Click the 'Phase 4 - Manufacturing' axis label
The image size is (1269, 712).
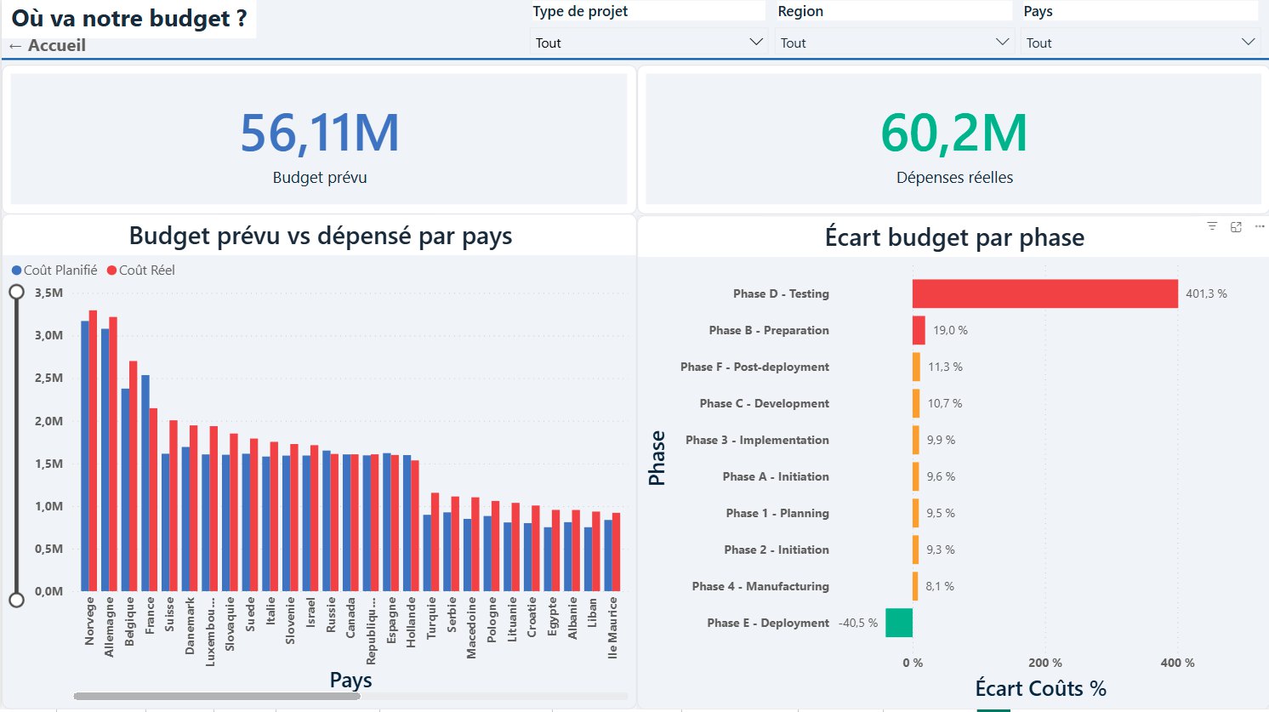point(760,586)
